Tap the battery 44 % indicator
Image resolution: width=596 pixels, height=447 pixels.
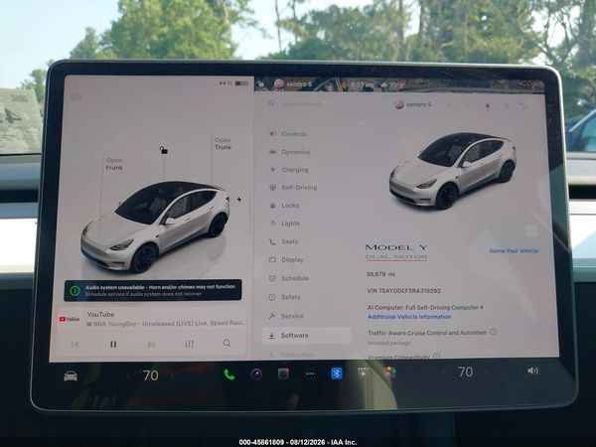[233, 82]
